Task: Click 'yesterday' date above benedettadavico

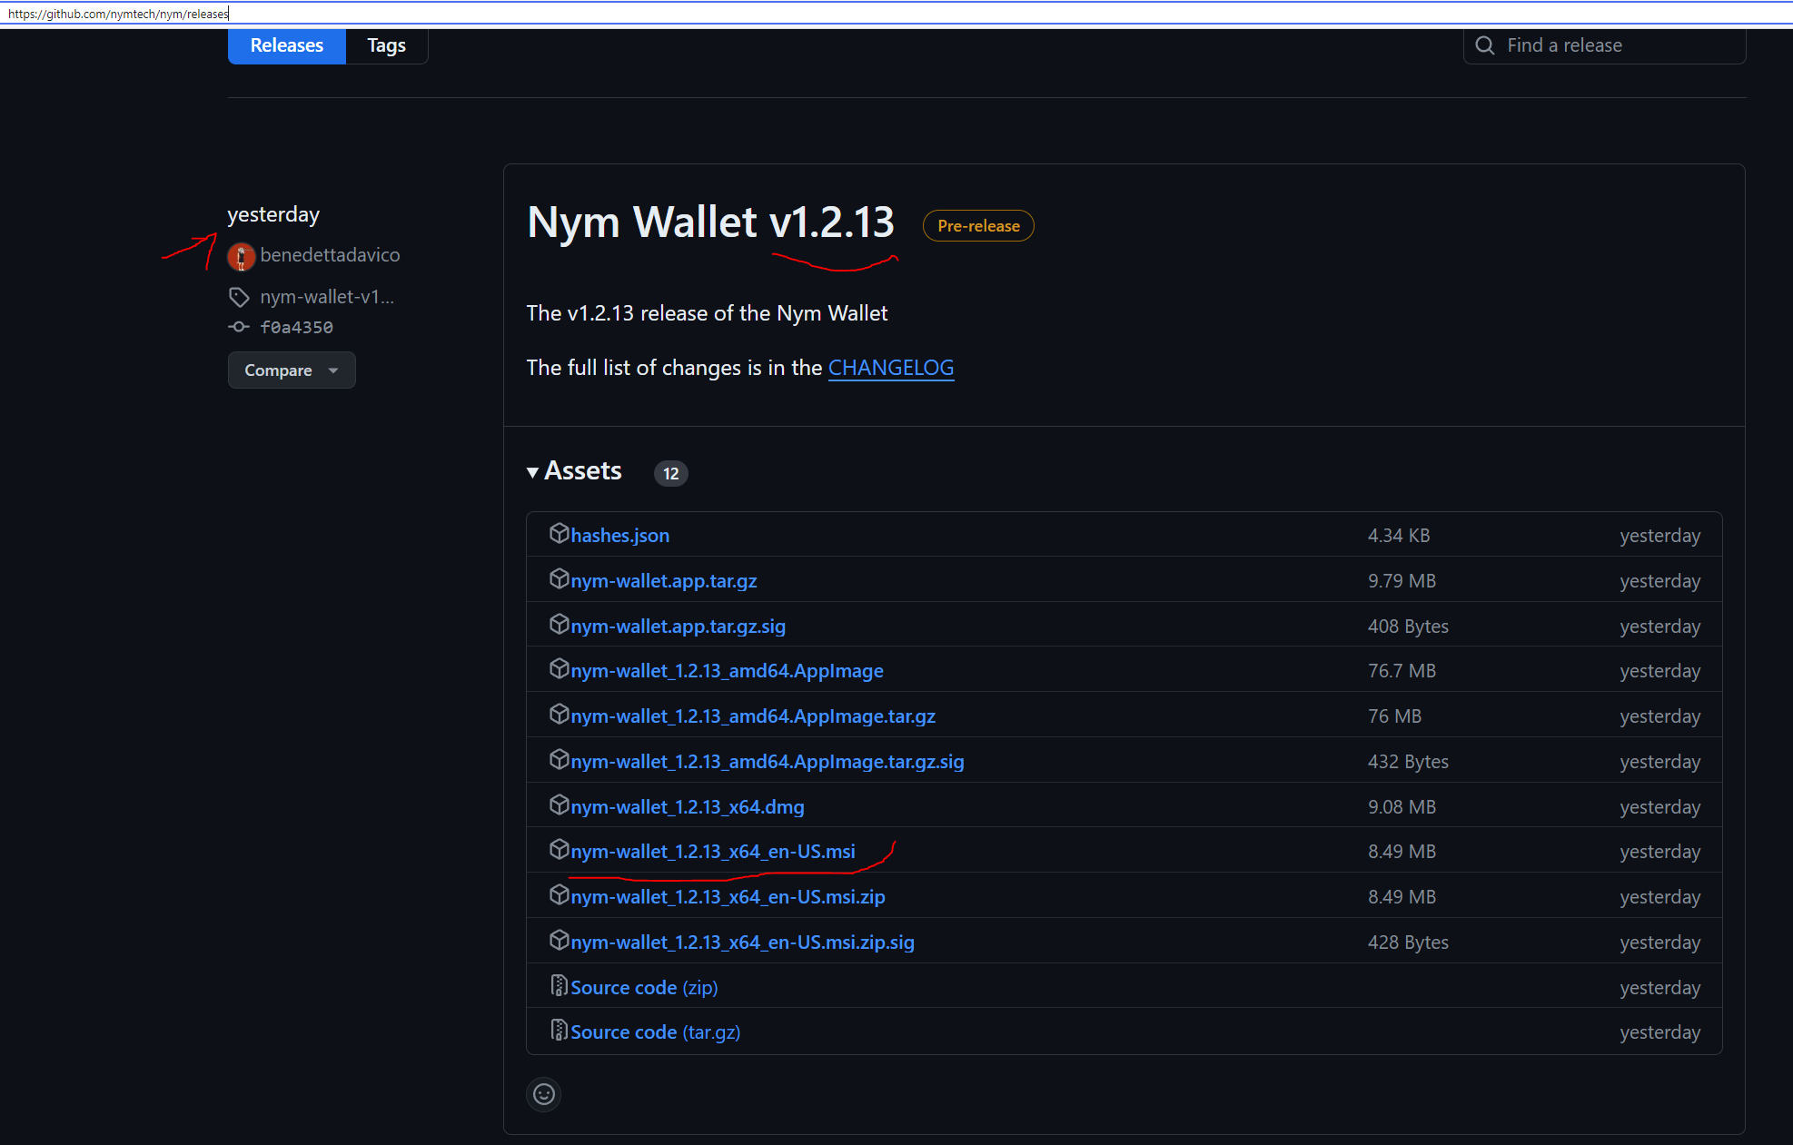Action: point(273,215)
